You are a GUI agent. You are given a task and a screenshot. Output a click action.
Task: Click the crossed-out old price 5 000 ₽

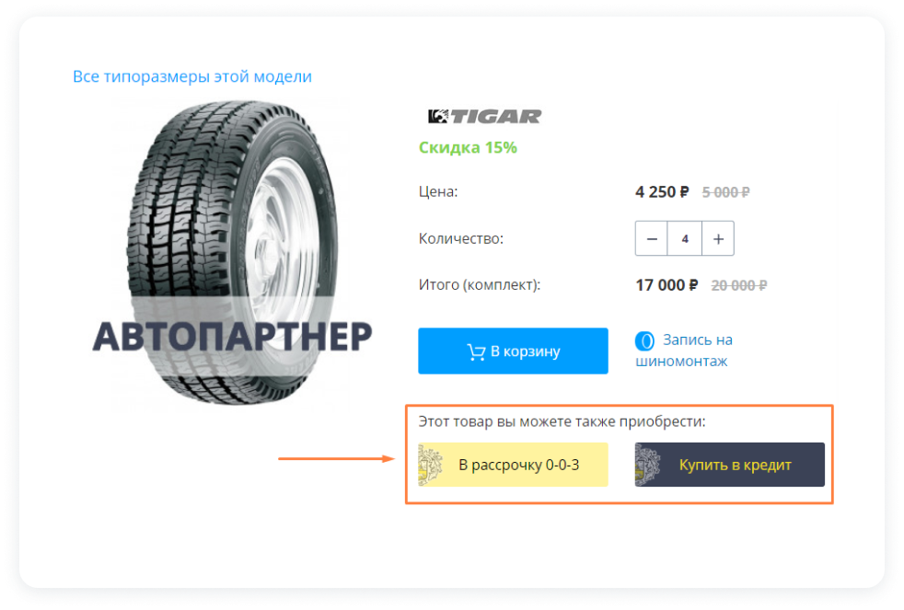click(x=725, y=192)
